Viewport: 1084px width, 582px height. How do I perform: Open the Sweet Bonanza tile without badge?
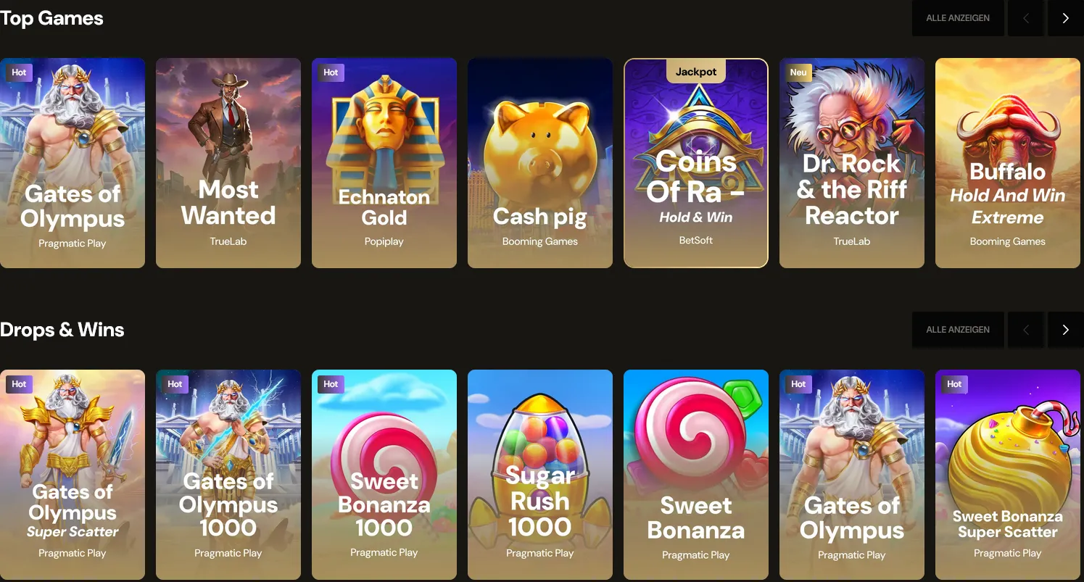coord(696,475)
